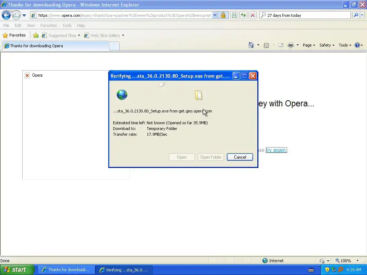The width and height of the screenshot is (367, 275).
Task: Open the File menu
Action: [6, 25]
